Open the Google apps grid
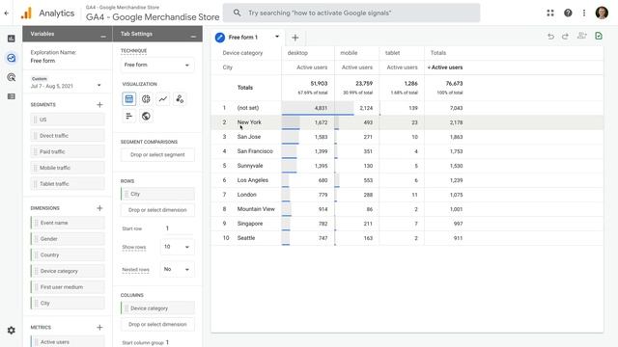 point(550,13)
